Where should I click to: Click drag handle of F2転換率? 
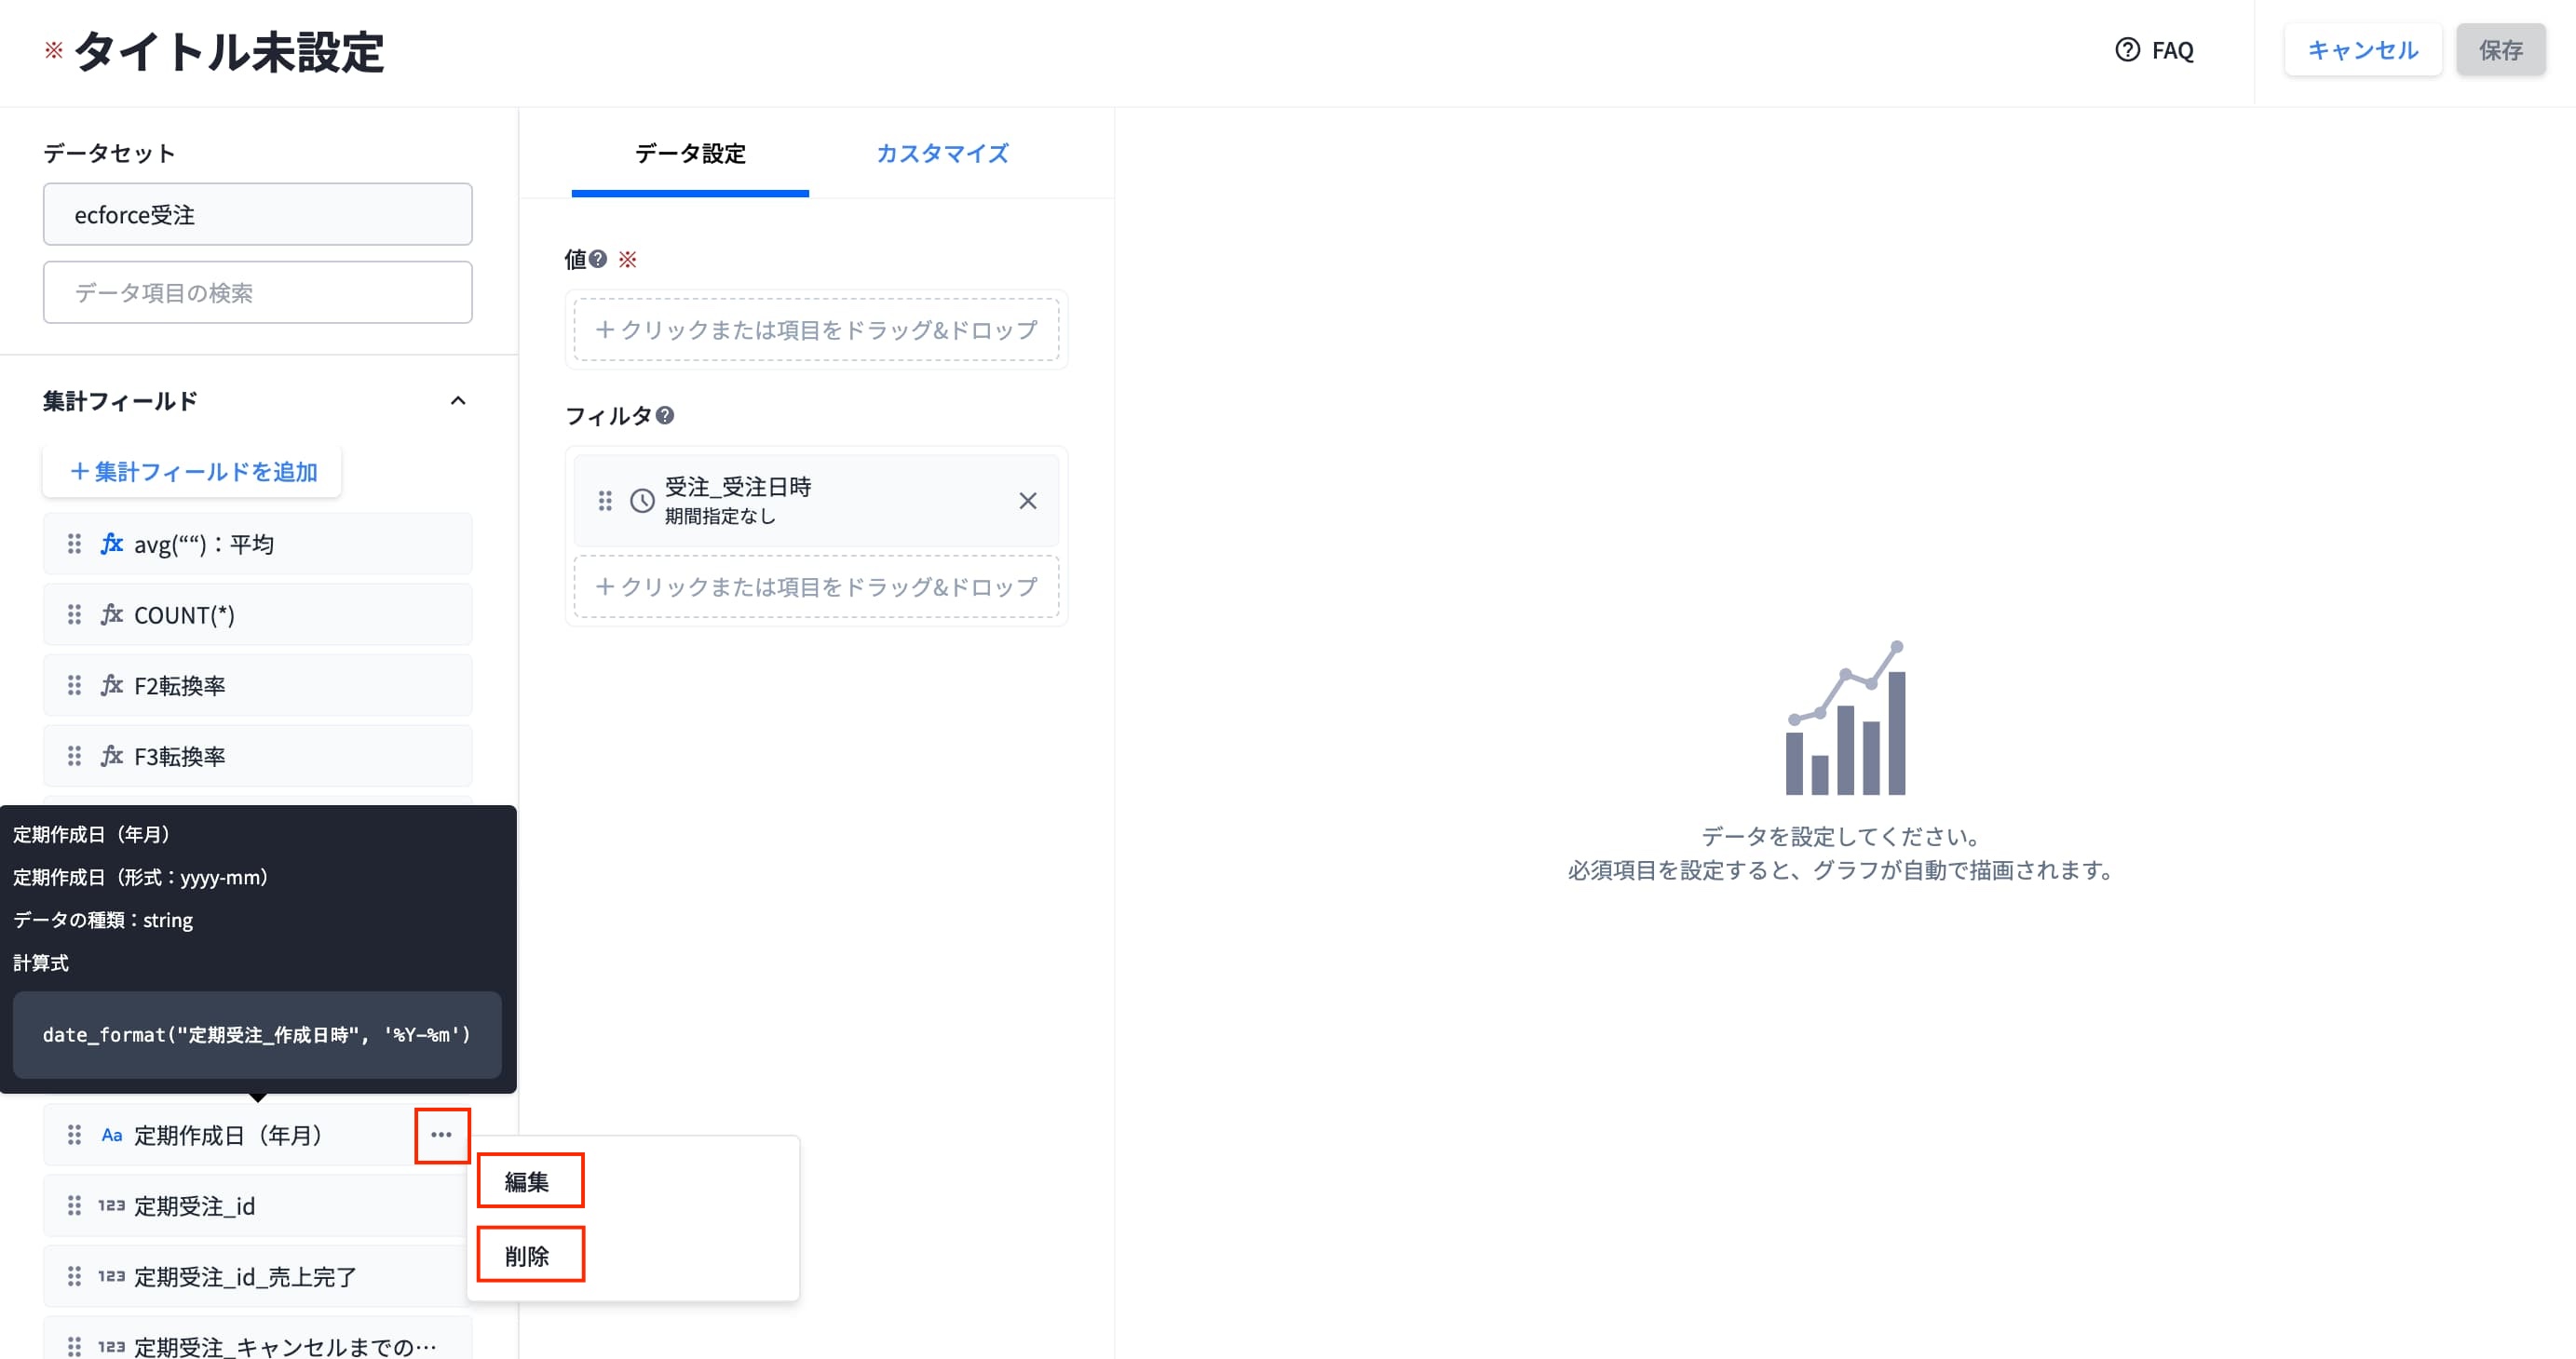[x=74, y=685]
